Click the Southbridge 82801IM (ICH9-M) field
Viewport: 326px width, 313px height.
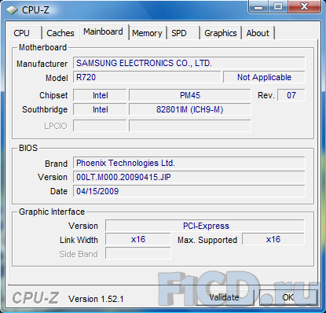[190, 109]
